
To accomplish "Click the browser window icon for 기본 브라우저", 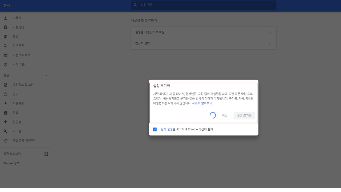I will 6,55.
